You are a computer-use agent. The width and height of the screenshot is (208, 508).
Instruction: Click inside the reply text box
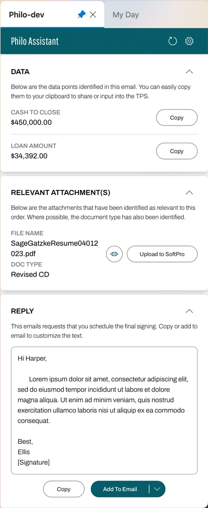point(104,410)
